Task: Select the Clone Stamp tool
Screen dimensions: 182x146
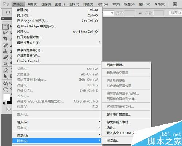Action: (x=5, y=51)
